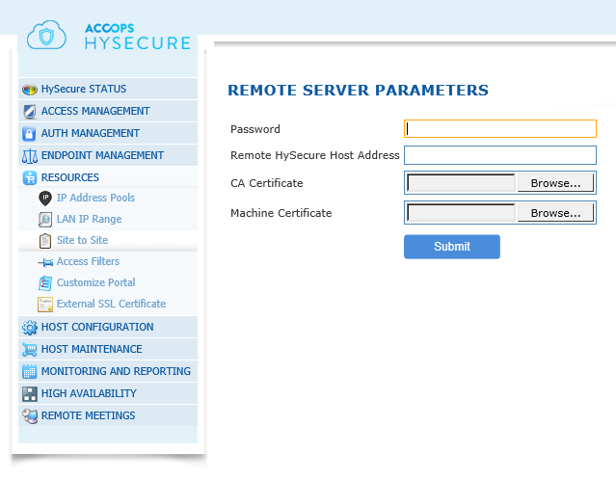Expand MONITORING AND REPORTING section
616x480 pixels.
(x=108, y=371)
